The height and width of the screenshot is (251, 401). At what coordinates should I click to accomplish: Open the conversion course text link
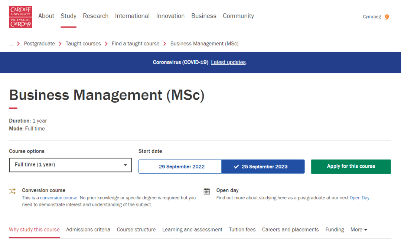click(x=59, y=198)
